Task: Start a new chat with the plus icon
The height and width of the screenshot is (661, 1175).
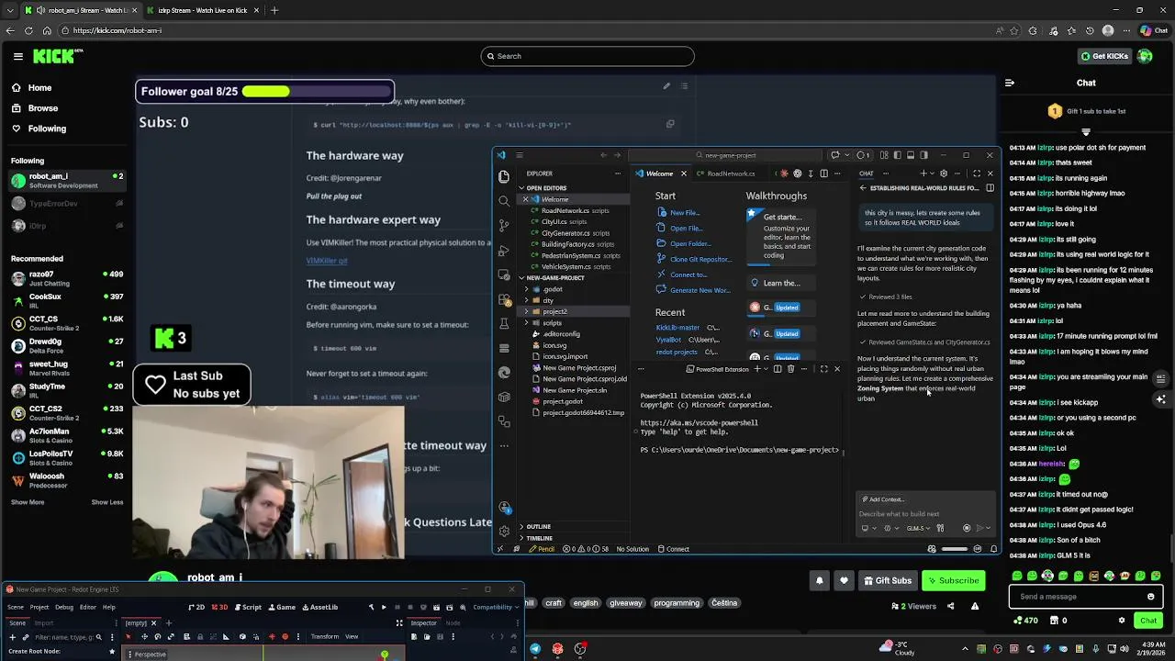Action: (x=922, y=174)
